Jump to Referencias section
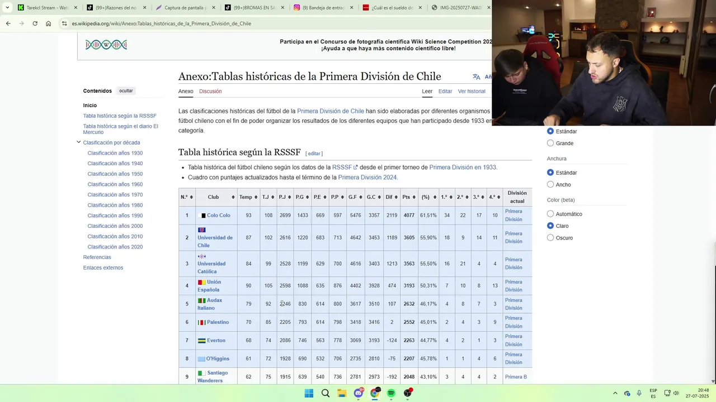 pos(97,257)
